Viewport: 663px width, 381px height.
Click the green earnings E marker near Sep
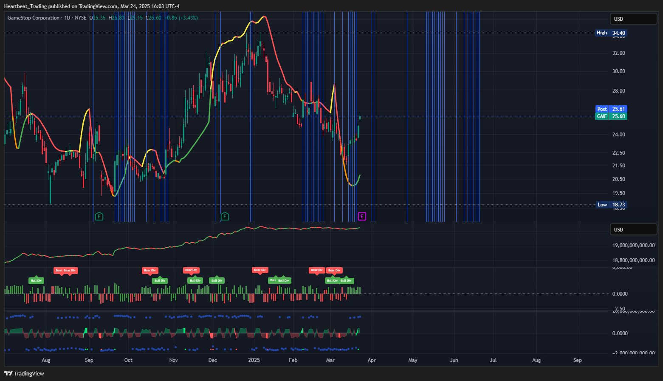coord(99,217)
